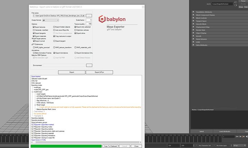
Task: Click the Hide button in Attribute Editor
Action: pos(246,7)
